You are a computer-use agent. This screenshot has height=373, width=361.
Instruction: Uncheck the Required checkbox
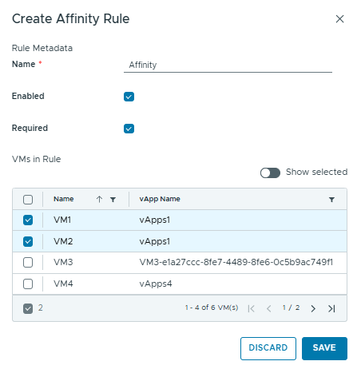(x=129, y=129)
